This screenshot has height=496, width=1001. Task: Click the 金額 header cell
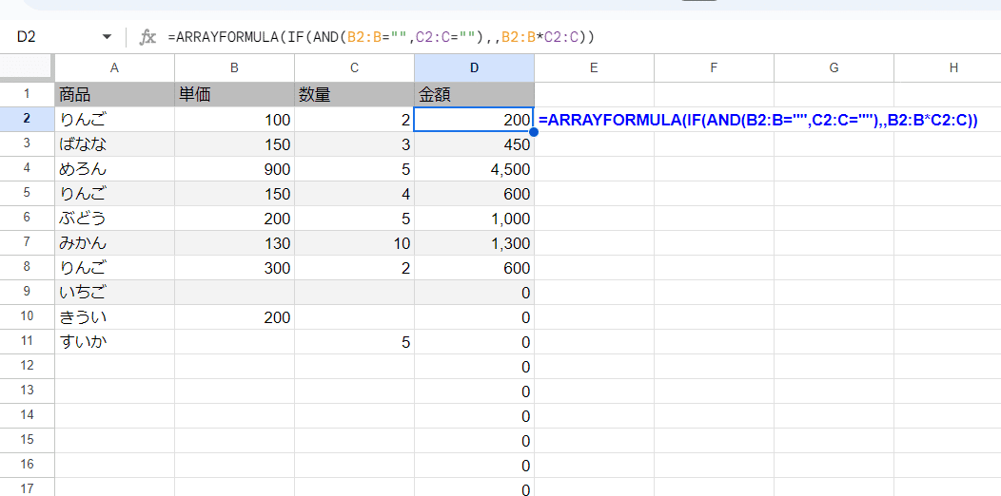pyautogui.click(x=474, y=94)
